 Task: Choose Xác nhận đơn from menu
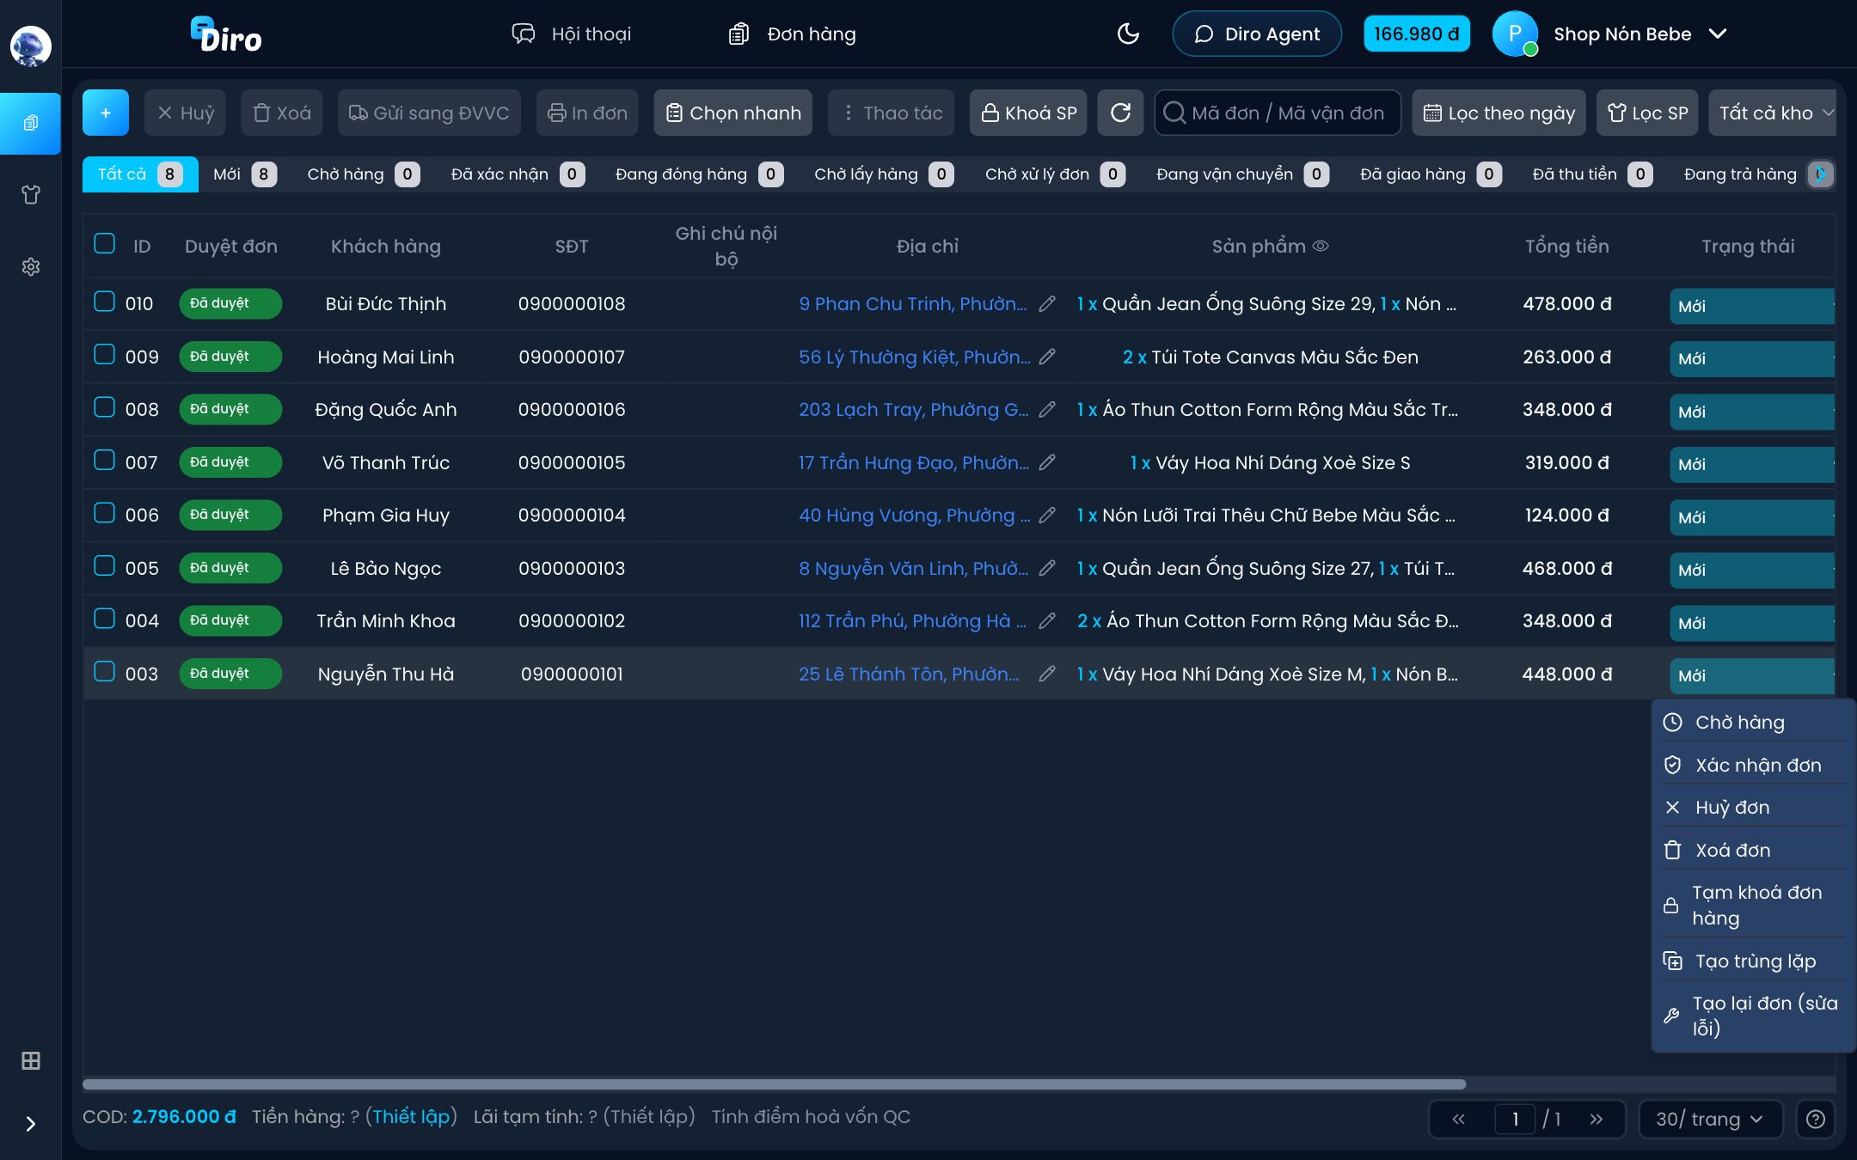1752,765
